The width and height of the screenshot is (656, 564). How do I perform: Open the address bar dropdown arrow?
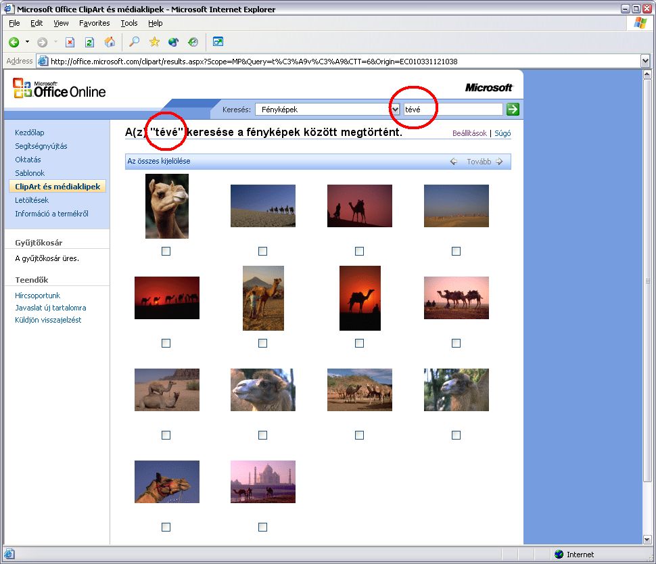(645, 61)
